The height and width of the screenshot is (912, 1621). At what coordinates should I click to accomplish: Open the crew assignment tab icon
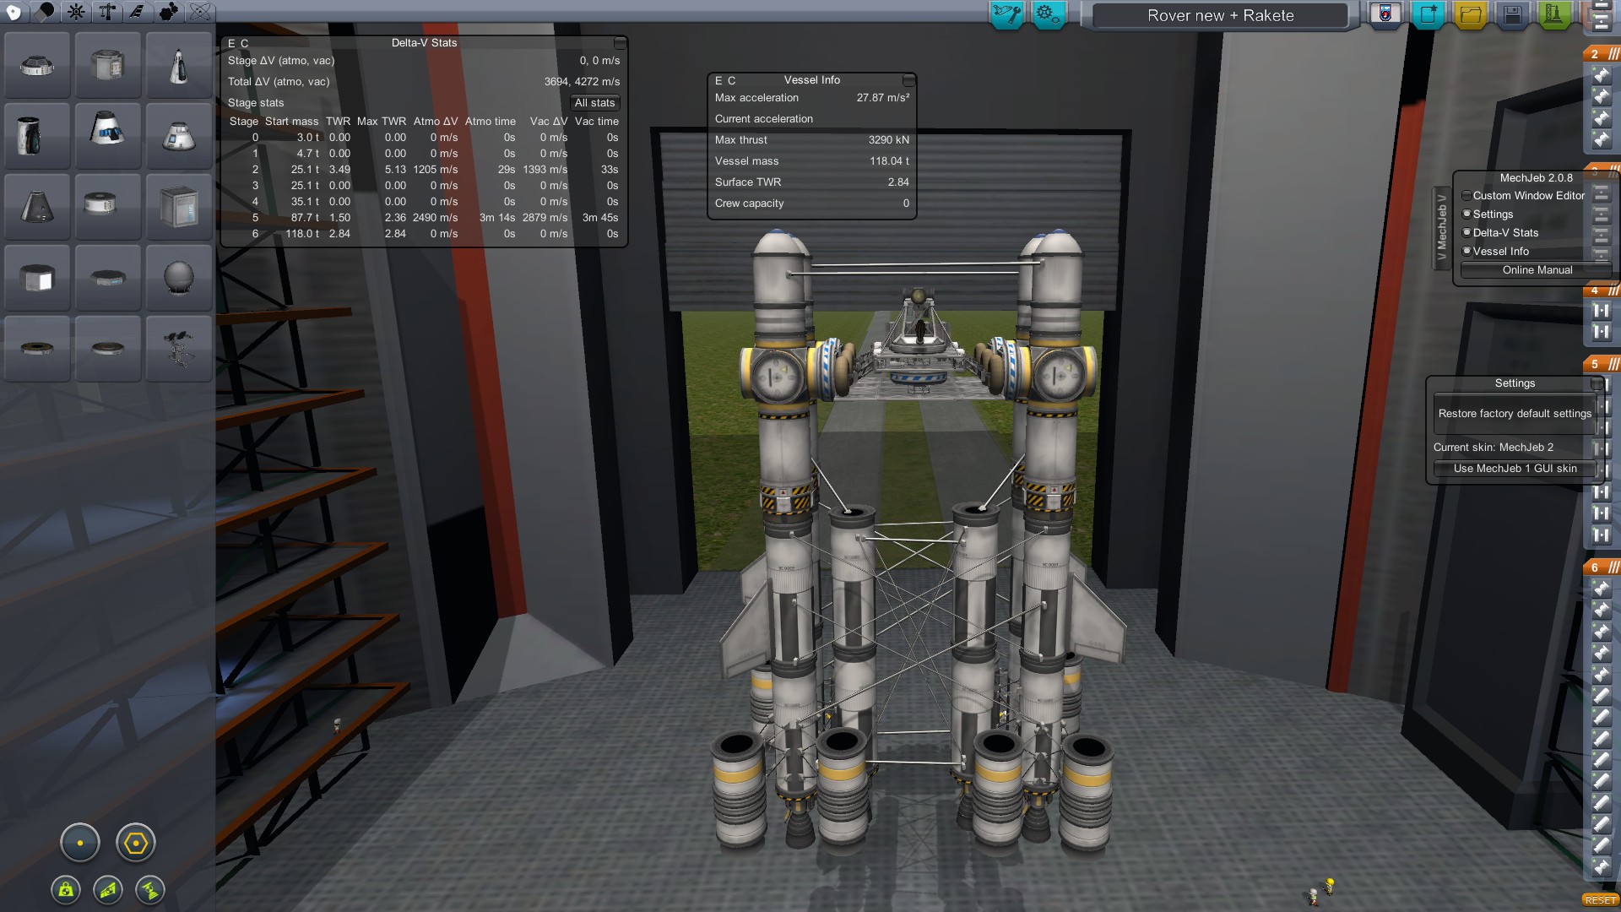point(1048,14)
